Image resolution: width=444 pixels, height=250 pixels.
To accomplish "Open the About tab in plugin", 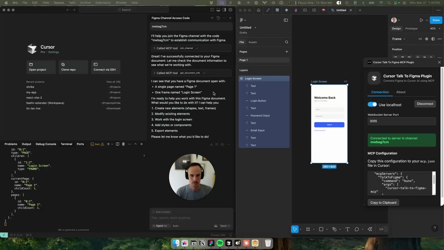I will click(401, 92).
